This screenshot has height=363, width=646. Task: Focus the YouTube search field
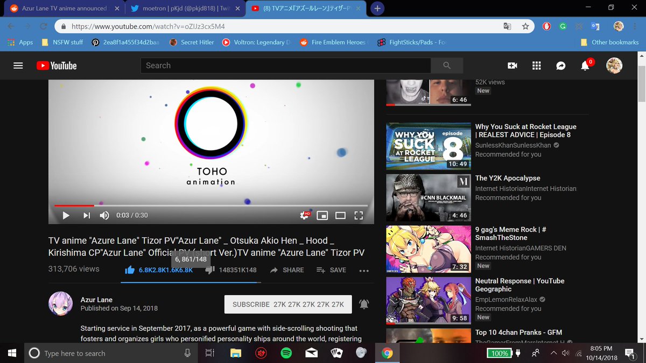click(x=286, y=66)
